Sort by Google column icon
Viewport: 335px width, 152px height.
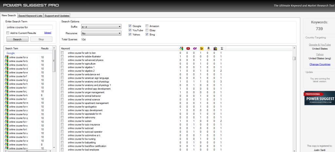tap(181, 48)
